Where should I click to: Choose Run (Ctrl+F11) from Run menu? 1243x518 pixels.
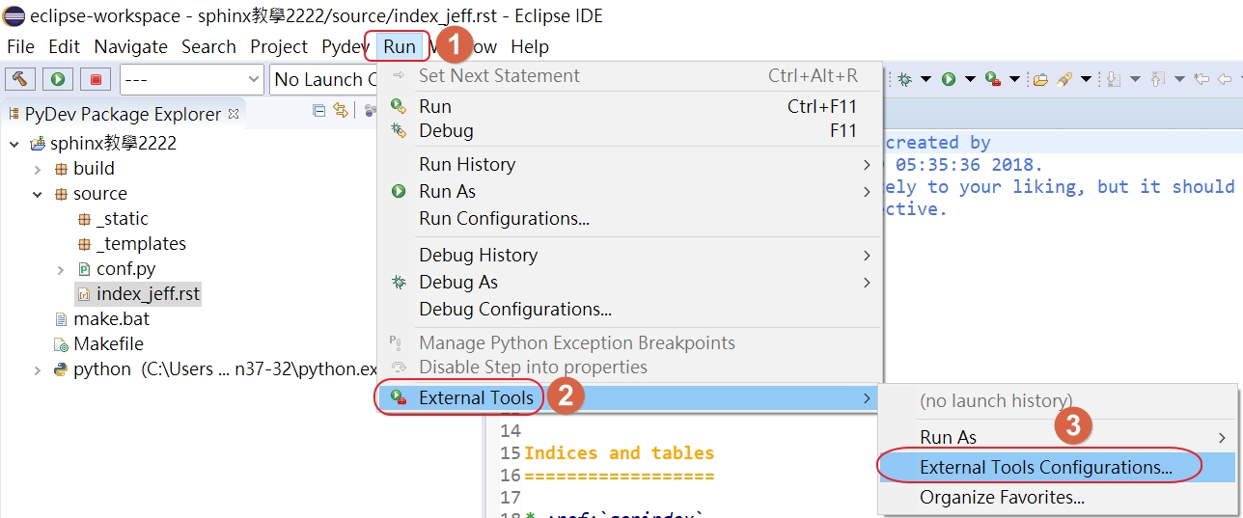(x=629, y=106)
